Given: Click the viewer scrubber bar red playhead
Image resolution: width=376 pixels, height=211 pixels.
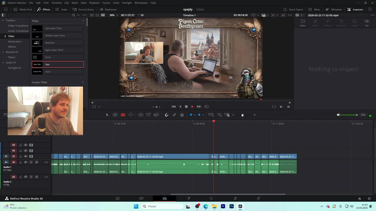Looking at the screenshot, I should point(261,100).
